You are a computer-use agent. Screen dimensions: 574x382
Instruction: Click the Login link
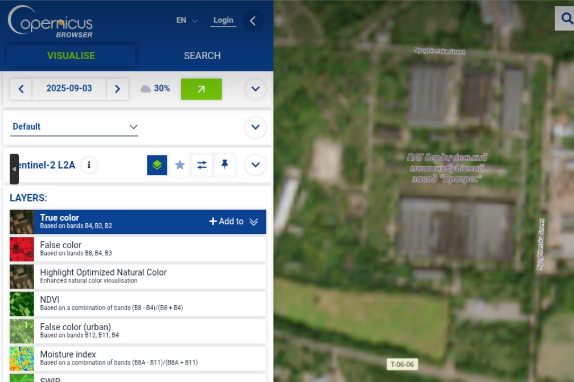[x=223, y=20]
